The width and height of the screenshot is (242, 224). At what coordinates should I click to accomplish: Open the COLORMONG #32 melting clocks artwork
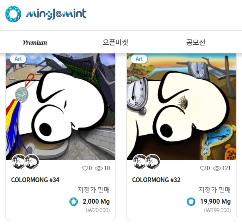point(181,107)
